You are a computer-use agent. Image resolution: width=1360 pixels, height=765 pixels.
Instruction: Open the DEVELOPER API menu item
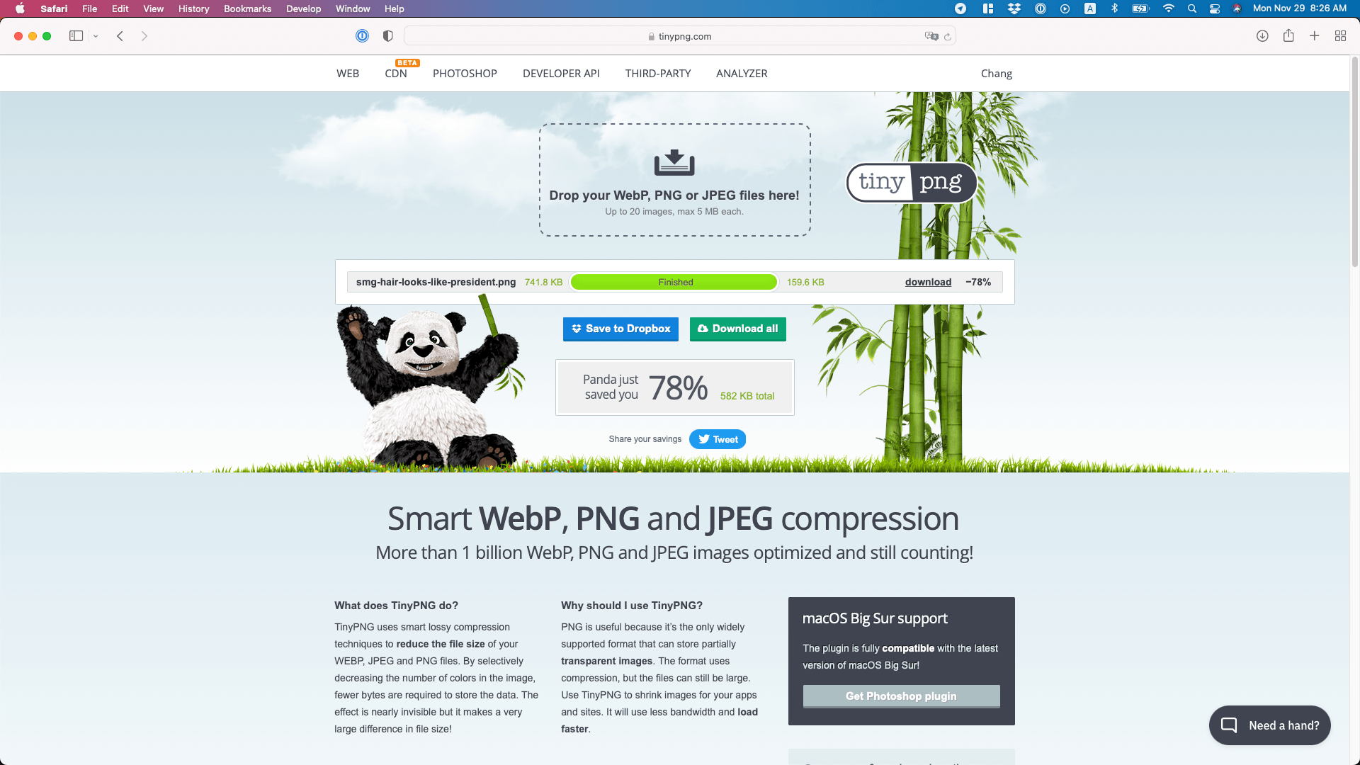(562, 73)
